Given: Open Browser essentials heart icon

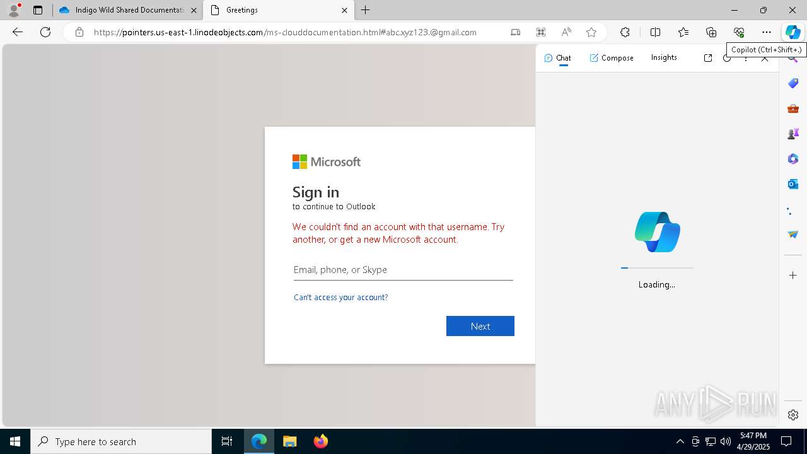Looking at the screenshot, I should tap(739, 32).
